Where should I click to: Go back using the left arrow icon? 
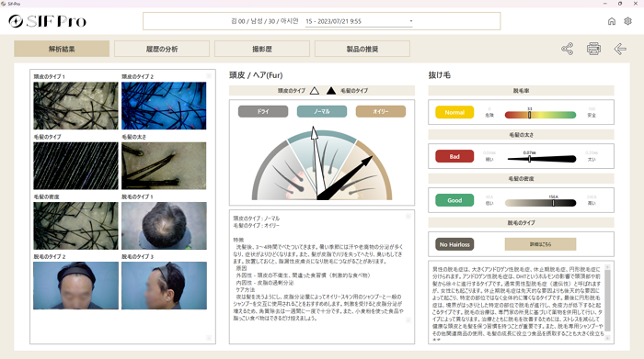(620, 49)
